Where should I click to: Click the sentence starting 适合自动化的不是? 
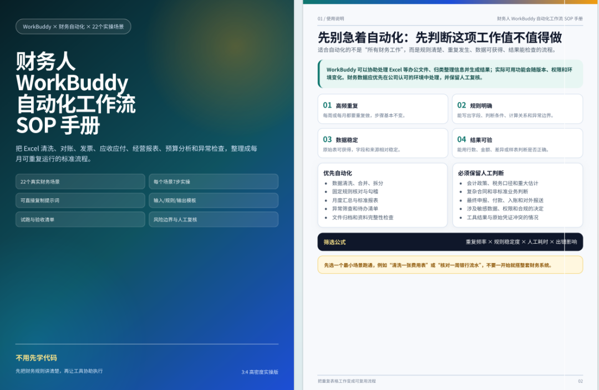click(x=437, y=50)
